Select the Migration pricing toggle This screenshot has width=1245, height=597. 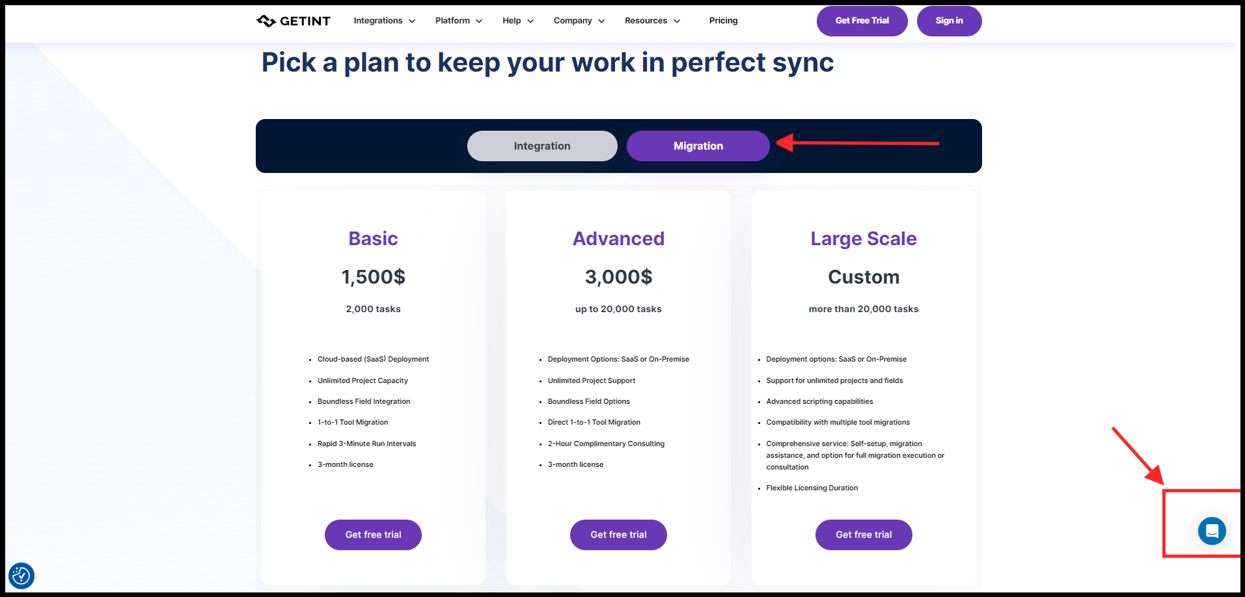click(x=698, y=146)
